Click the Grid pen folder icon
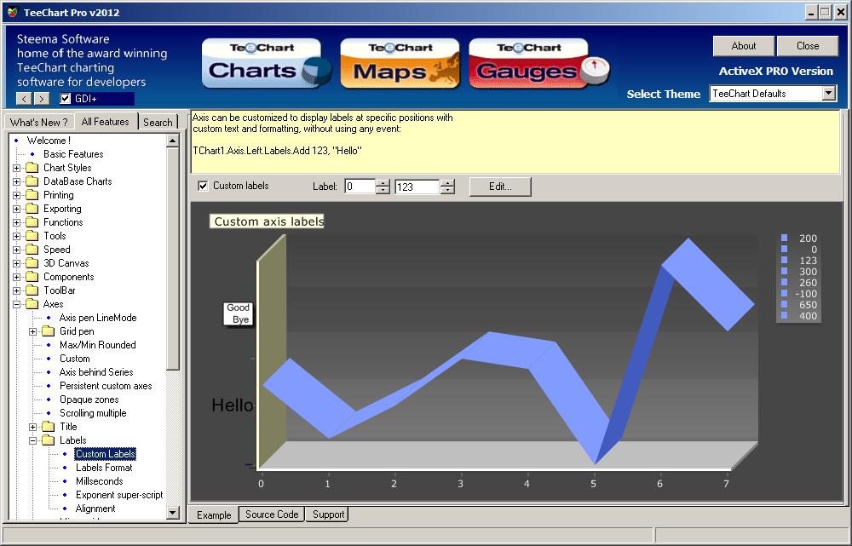Screen dimensions: 852x546 click(x=49, y=330)
